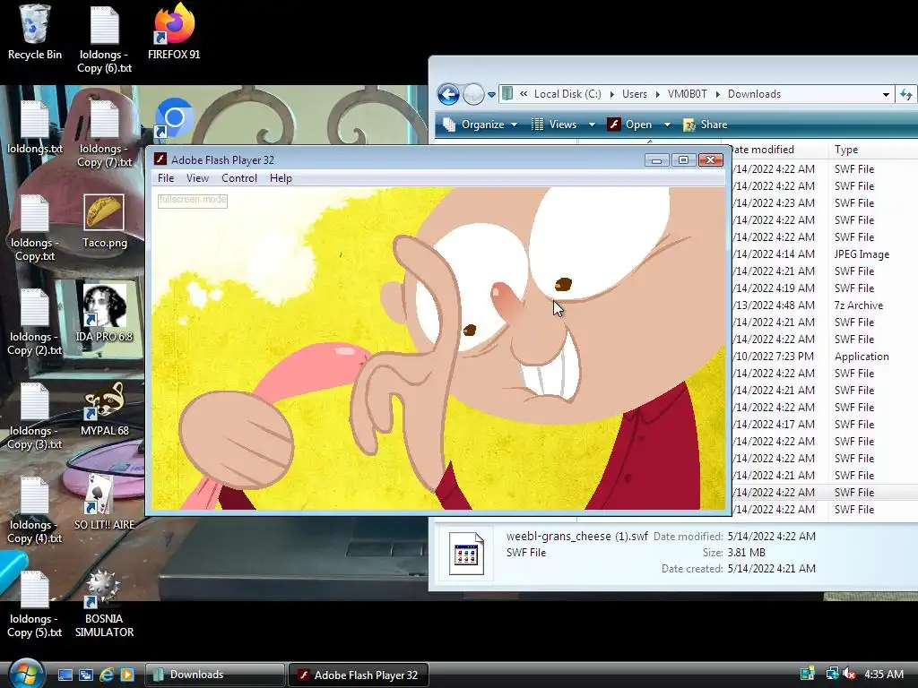
Task: Select the Application row dated 10/2022 7:23 PM
Action: pyautogui.click(x=825, y=357)
